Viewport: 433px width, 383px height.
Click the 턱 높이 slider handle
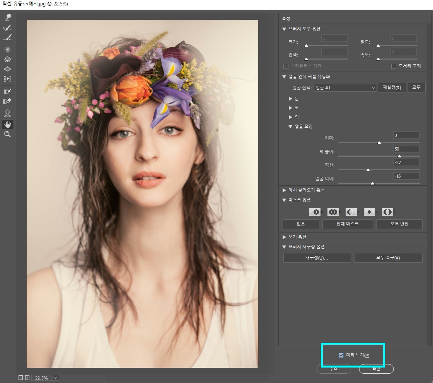tap(399, 156)
